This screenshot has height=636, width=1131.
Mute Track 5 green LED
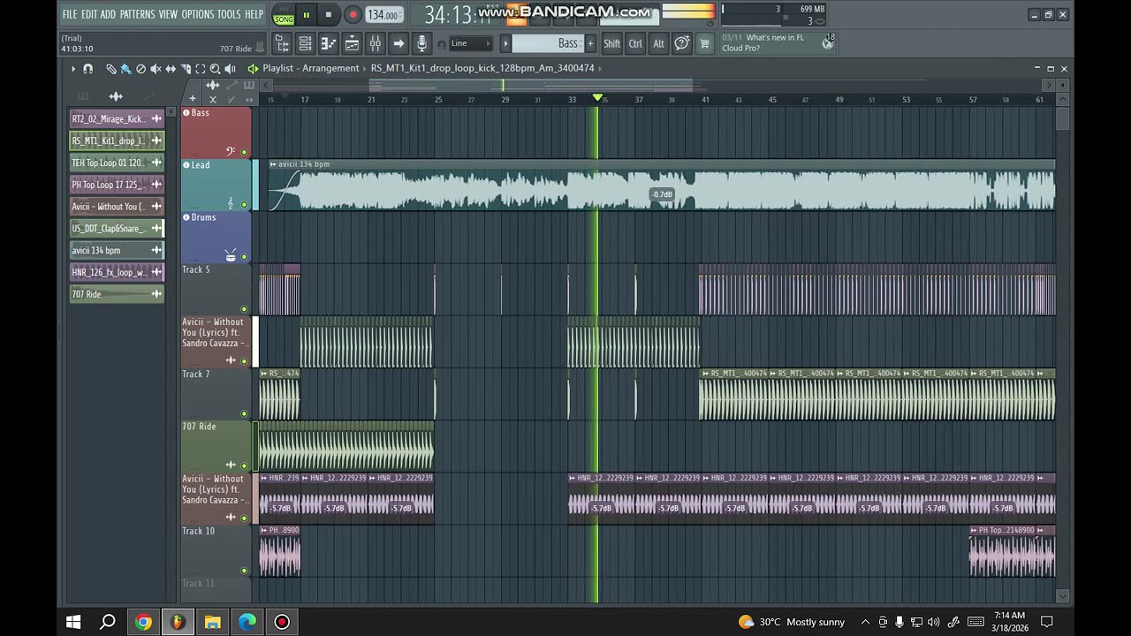(x=245, y=309)
